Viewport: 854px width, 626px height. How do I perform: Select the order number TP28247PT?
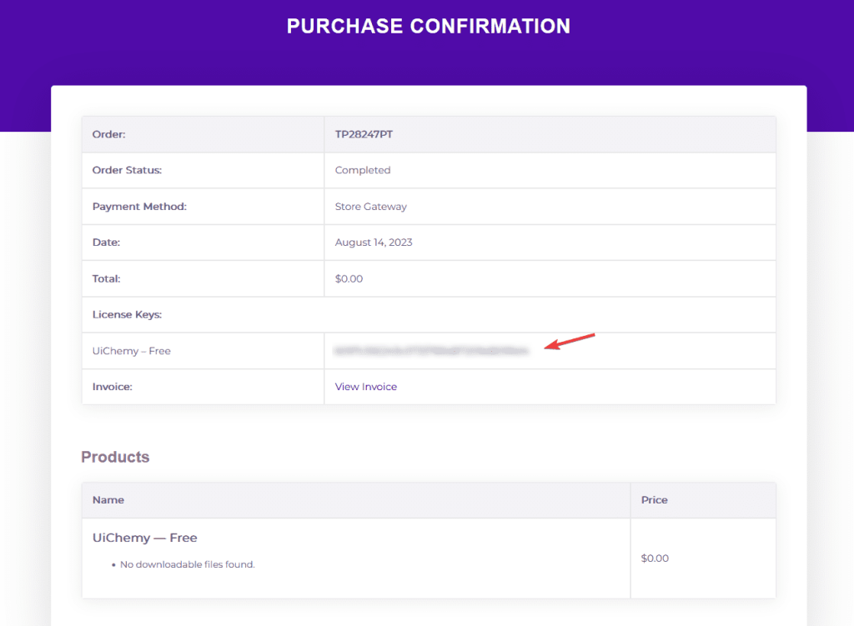[x=364, y=134]
